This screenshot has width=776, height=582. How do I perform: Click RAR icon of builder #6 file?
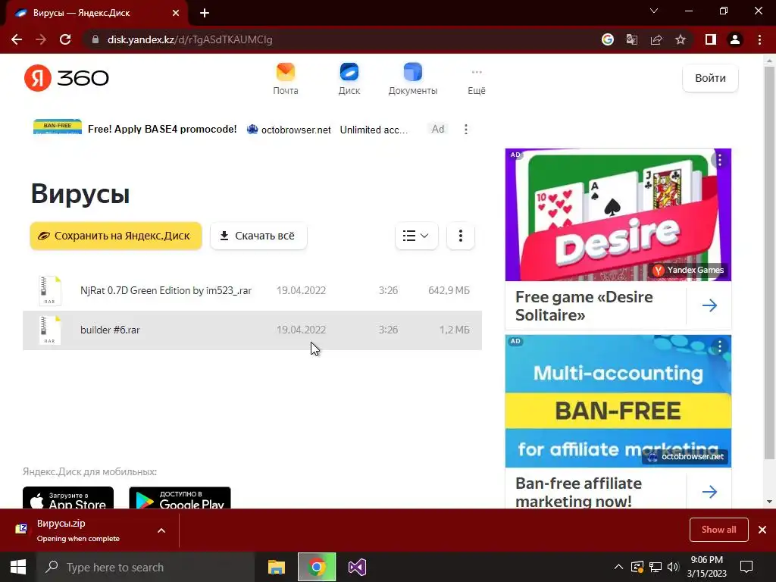(50, 330)
